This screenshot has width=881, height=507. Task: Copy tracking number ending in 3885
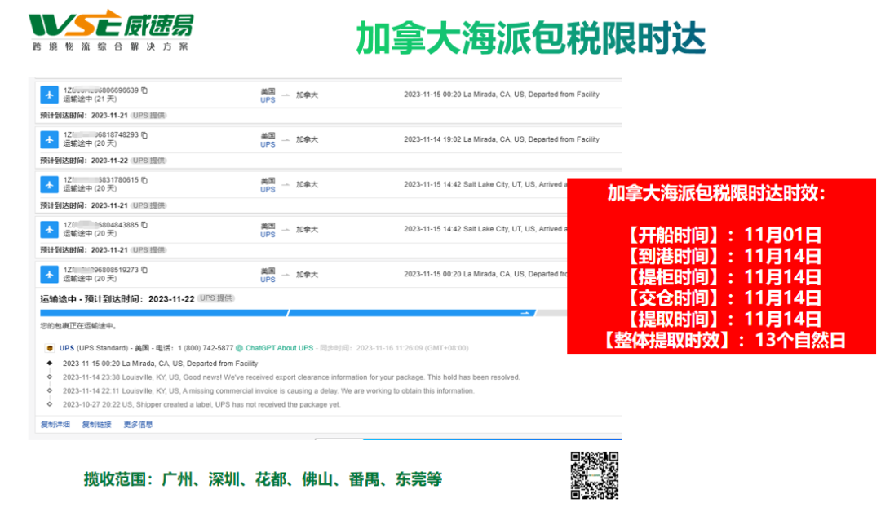[144, 225]
